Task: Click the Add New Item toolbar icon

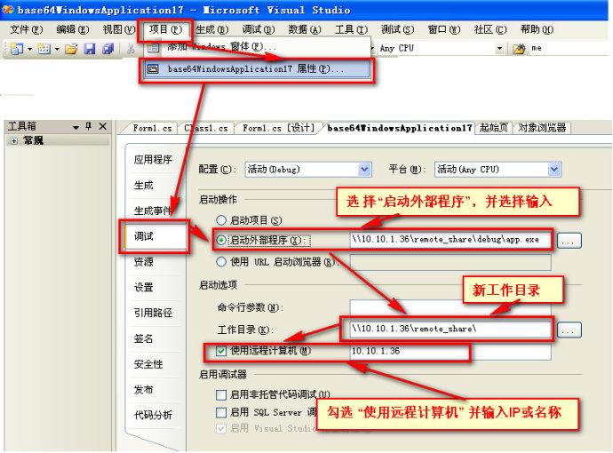Action: [44, 49]
